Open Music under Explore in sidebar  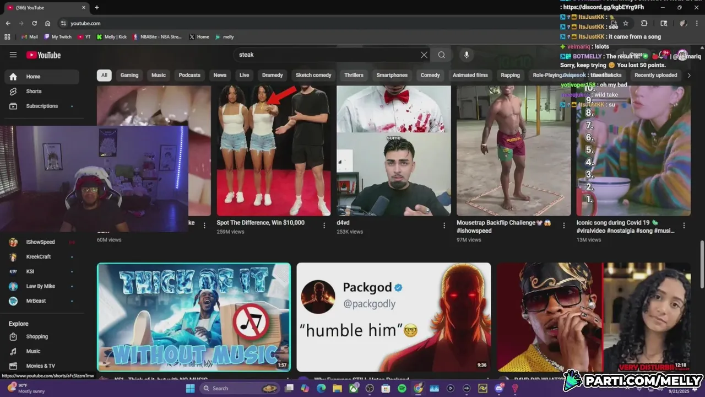(x=42, y=351)
